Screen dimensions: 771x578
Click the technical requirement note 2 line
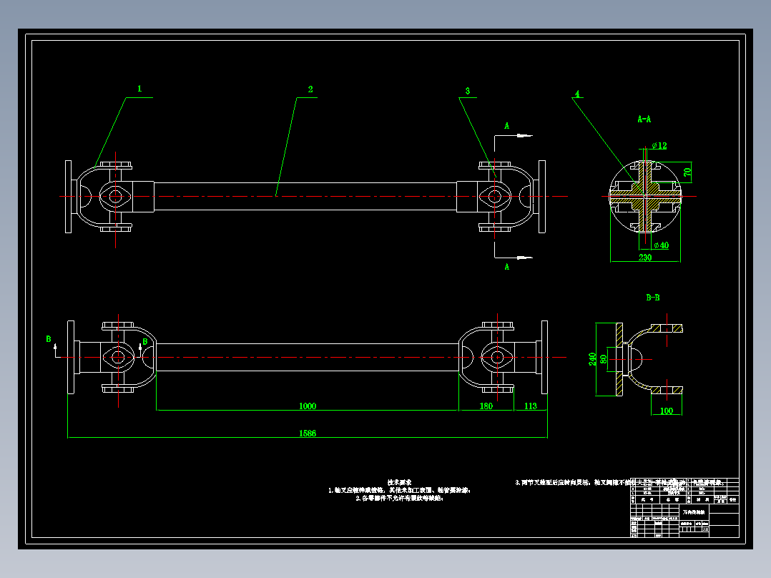point(399,499)
